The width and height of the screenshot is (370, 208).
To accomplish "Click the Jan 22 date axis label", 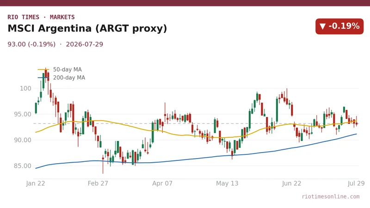I will [x=36, y=183].
